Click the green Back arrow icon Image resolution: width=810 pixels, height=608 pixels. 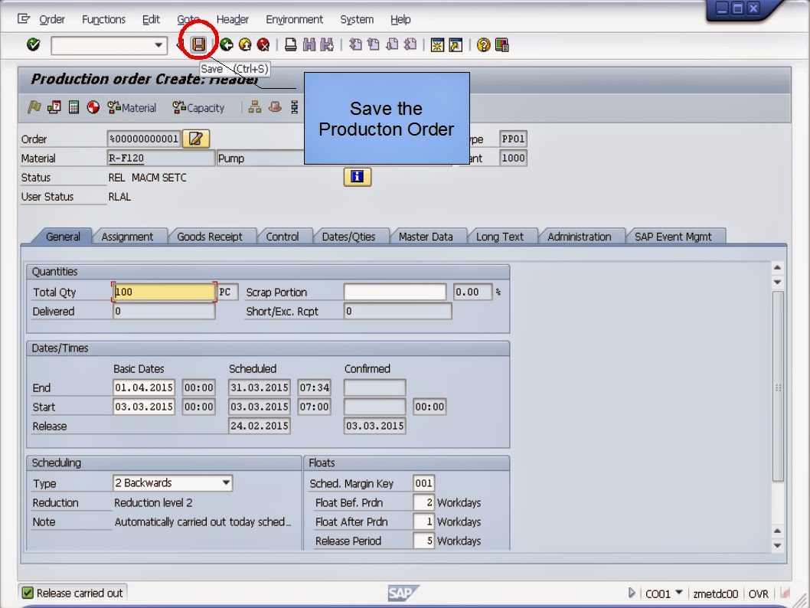(227, 45)
